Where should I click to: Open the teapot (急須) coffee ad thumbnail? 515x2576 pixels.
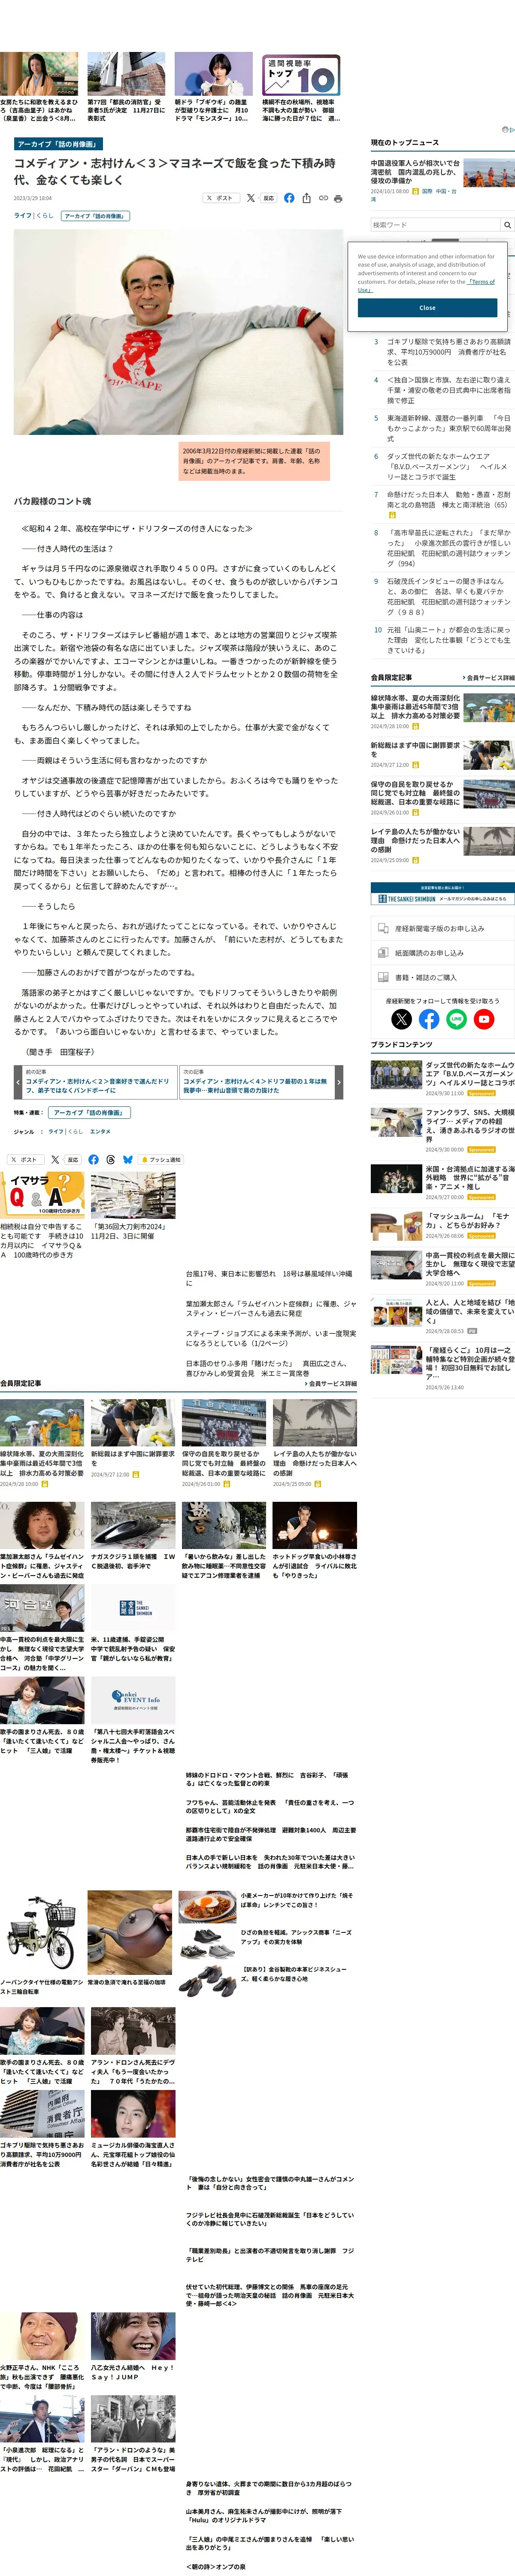click(x=130, y=1932)
